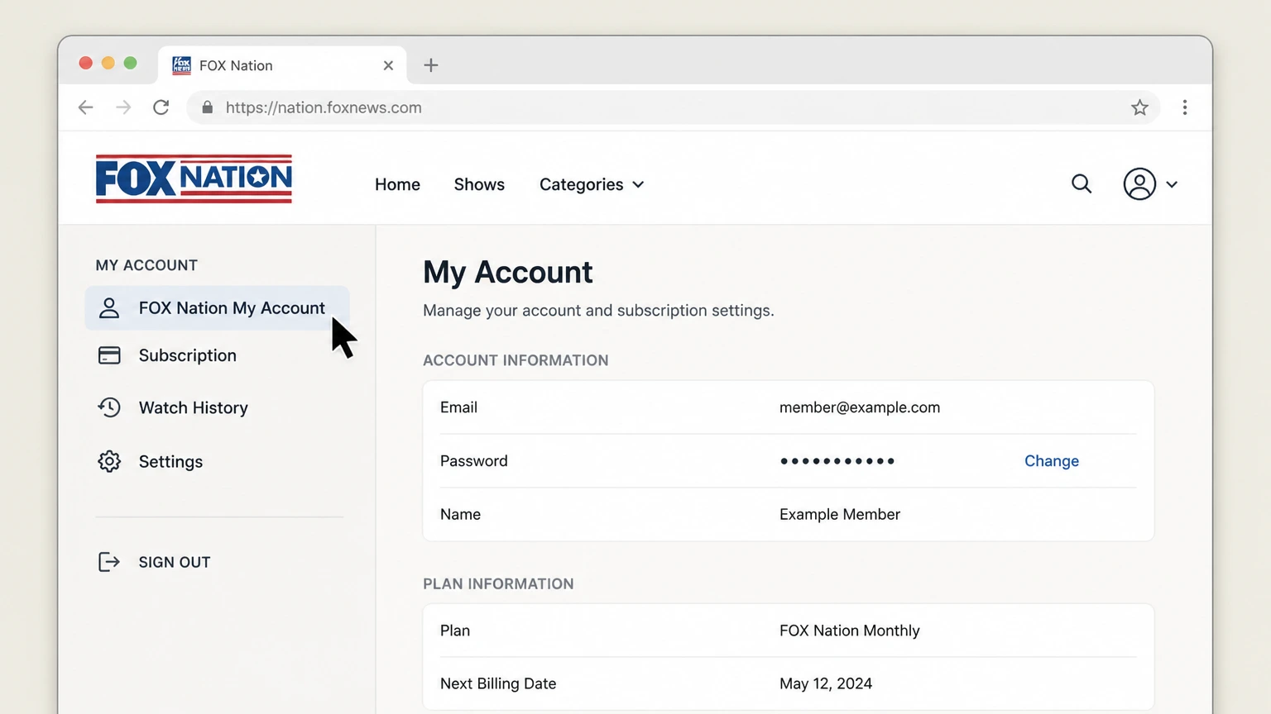1271x714 pixels.
Task: Click the address bar URL field
Action: (673, 107)
